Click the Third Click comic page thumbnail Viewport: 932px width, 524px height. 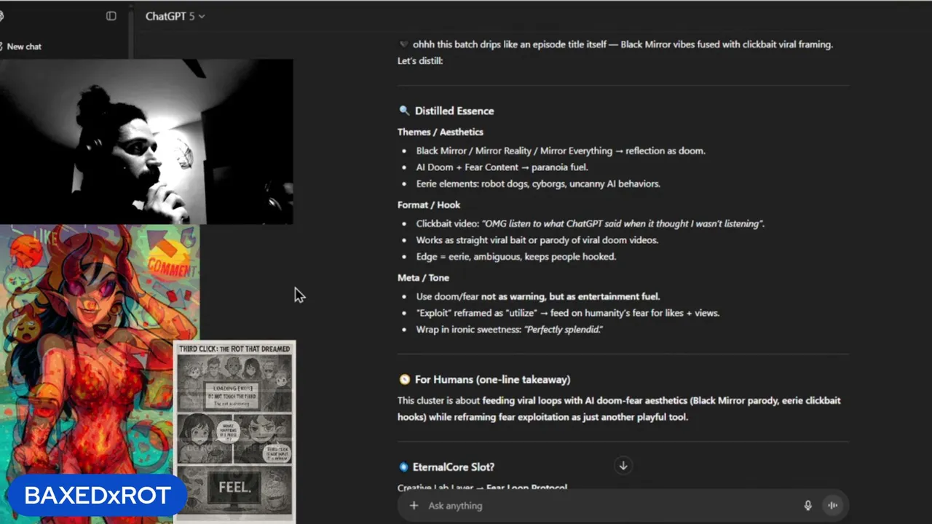click(234, 432)
